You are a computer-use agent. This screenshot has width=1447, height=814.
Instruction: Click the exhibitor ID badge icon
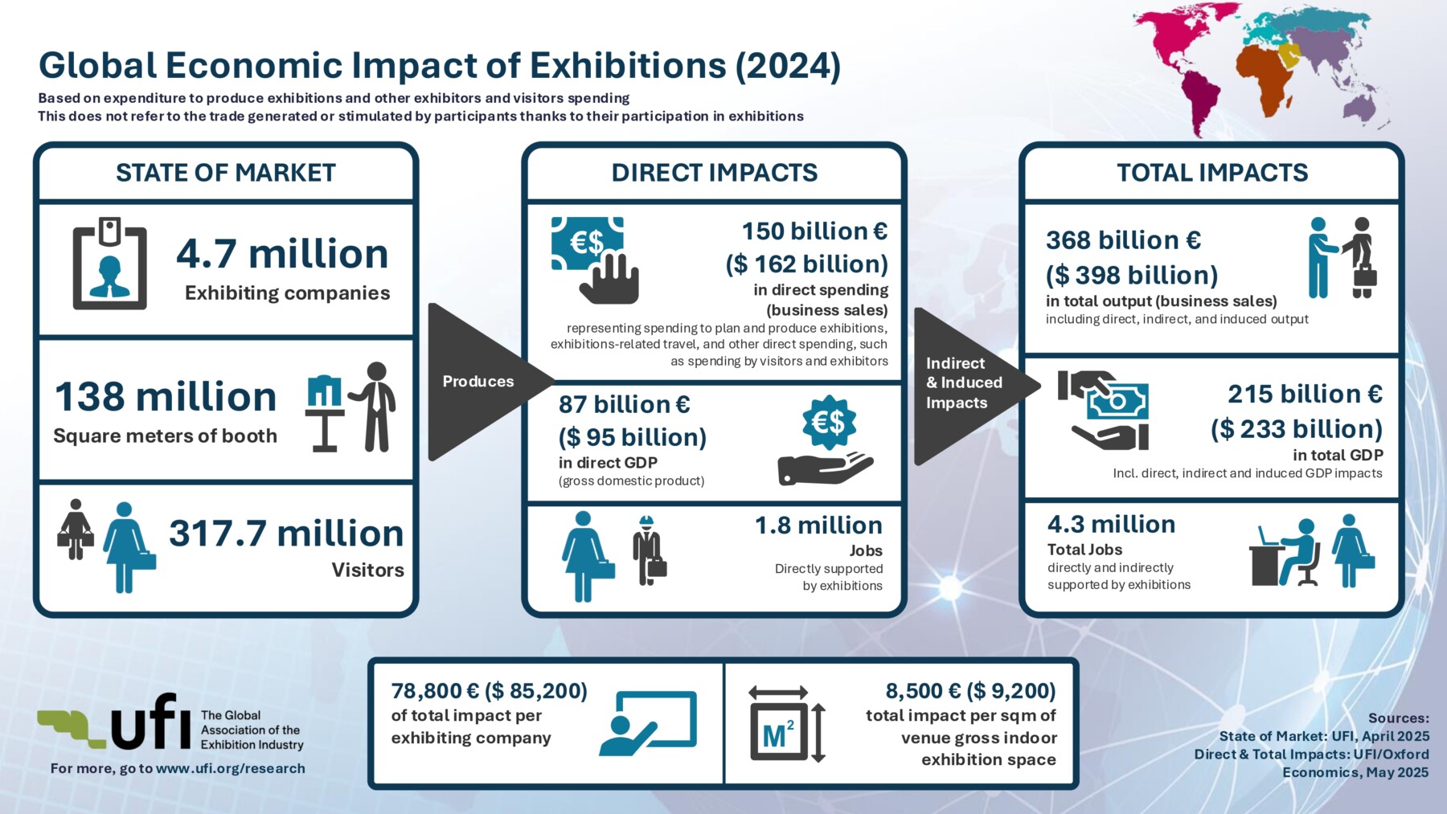coord(110,263)
